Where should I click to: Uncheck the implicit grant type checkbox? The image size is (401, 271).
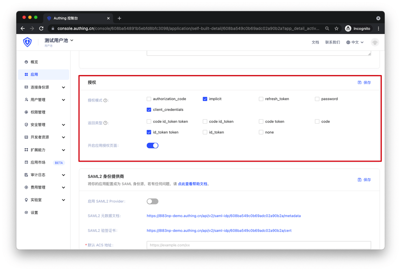point(205,99)
